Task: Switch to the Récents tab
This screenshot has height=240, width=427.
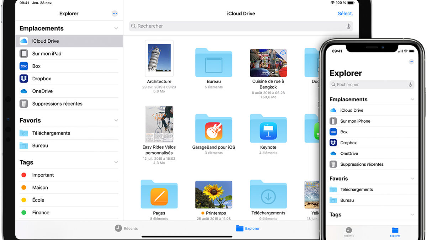Action: point(127,228)
